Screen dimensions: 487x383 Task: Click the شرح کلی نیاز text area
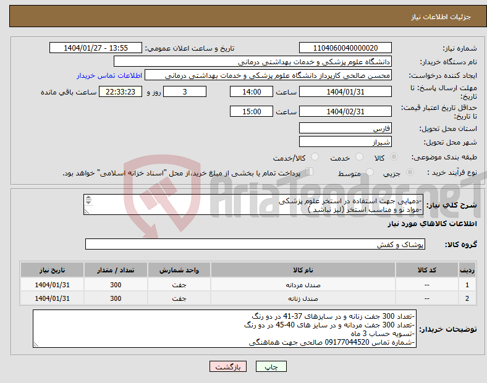tap(253, 204)
